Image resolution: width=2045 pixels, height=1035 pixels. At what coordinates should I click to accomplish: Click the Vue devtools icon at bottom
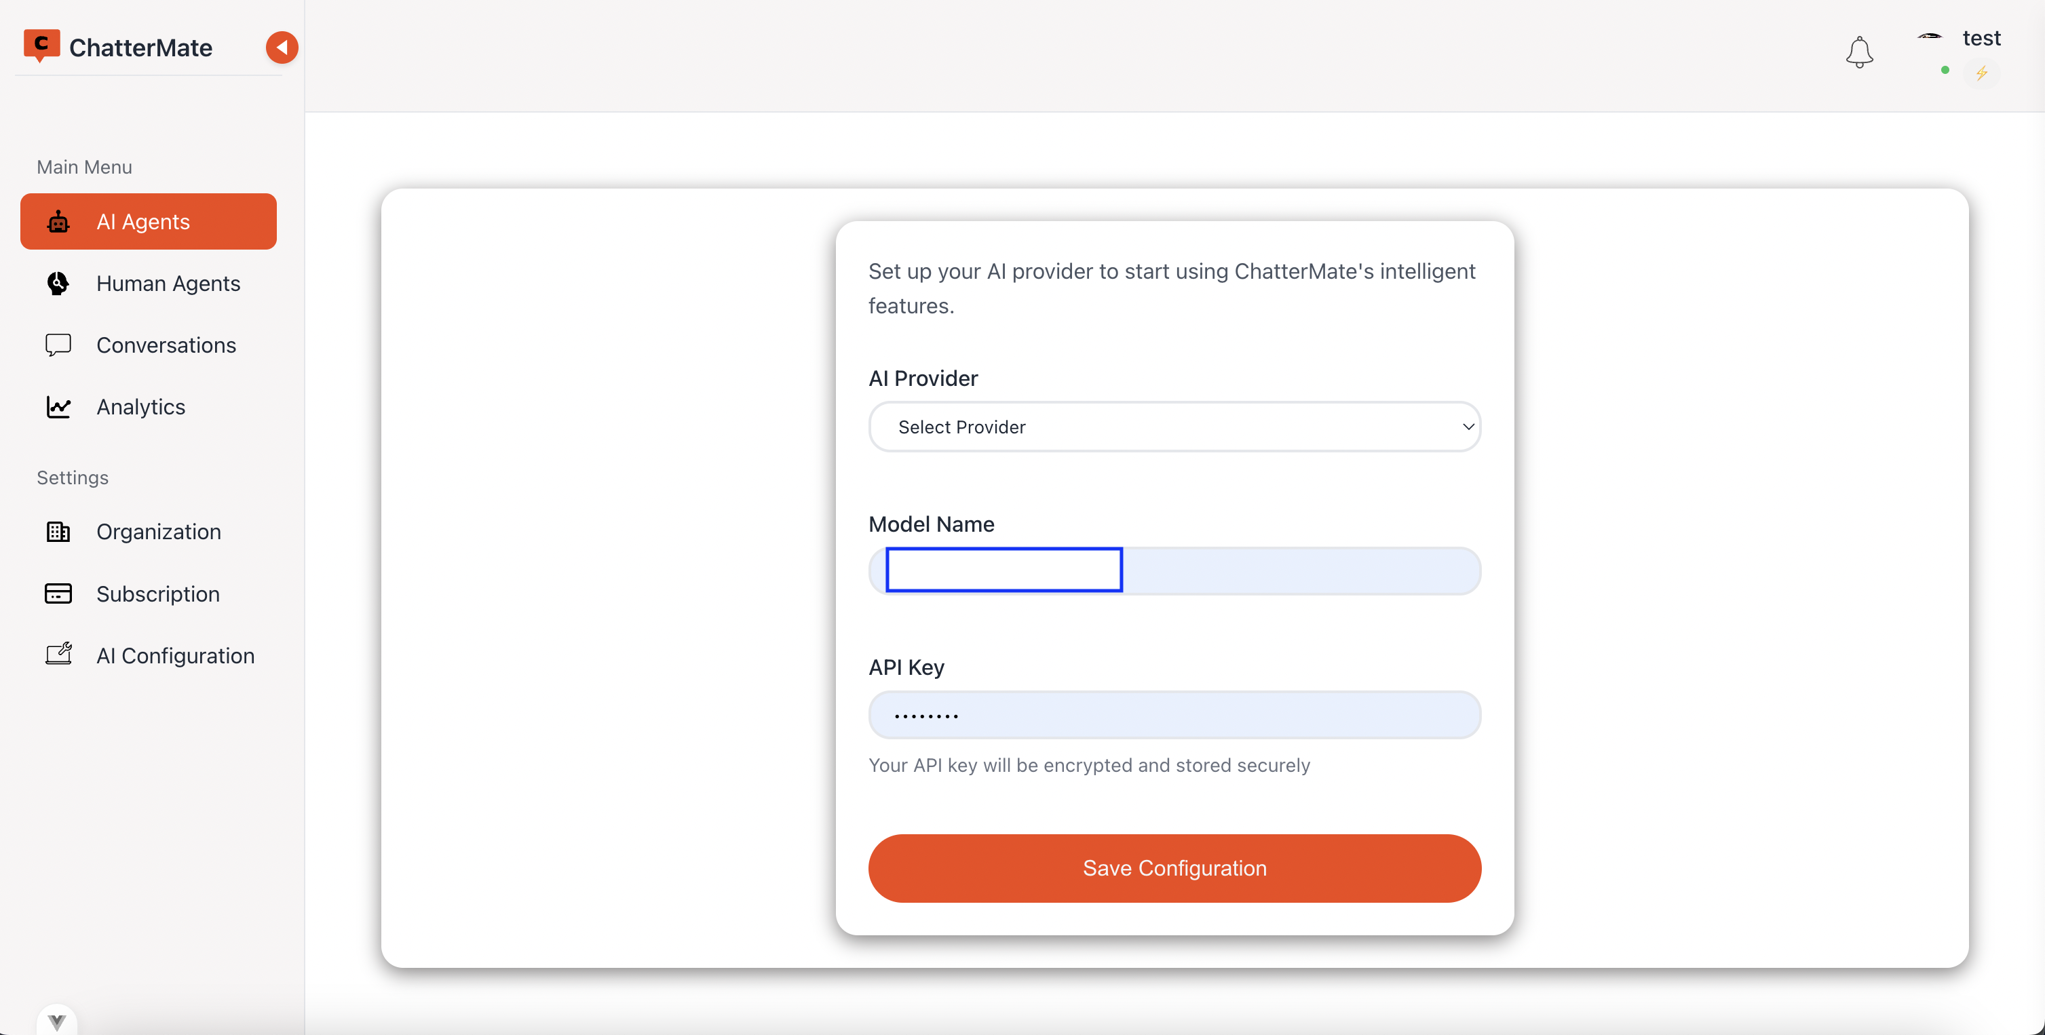click(56, 1021)
